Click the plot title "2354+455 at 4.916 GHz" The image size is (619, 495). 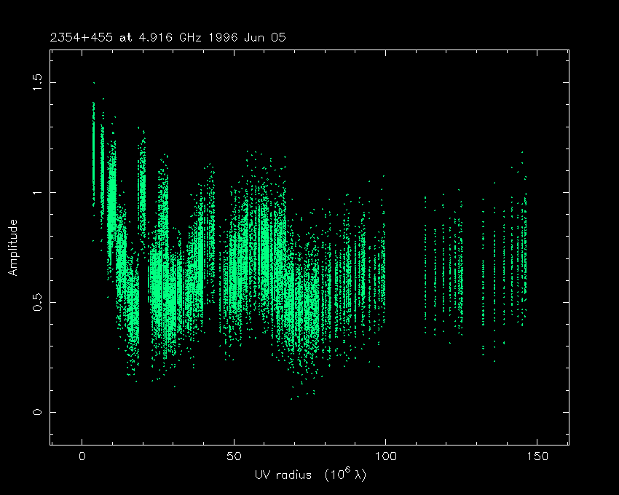[x=126, y=36]
